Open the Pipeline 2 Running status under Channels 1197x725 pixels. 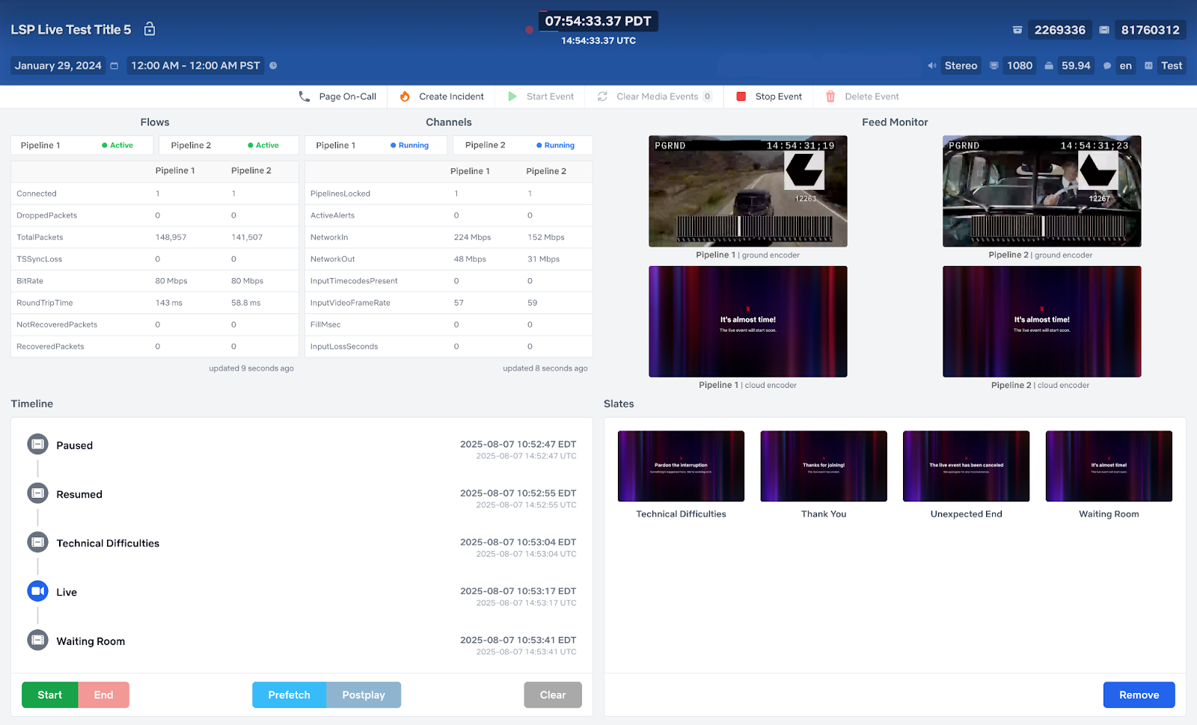[522, 144]
